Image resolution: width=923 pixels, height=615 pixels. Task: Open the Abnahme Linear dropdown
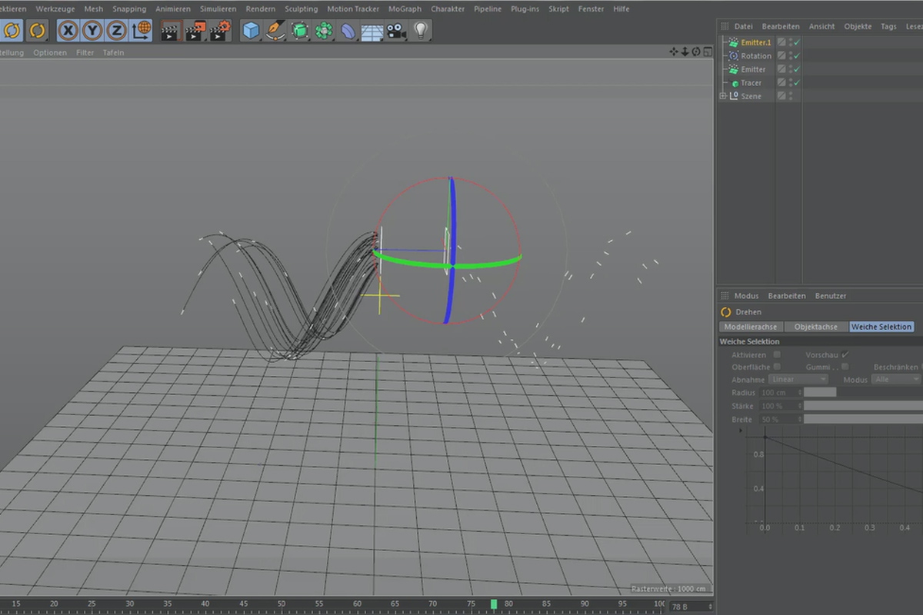coord(798,379)
